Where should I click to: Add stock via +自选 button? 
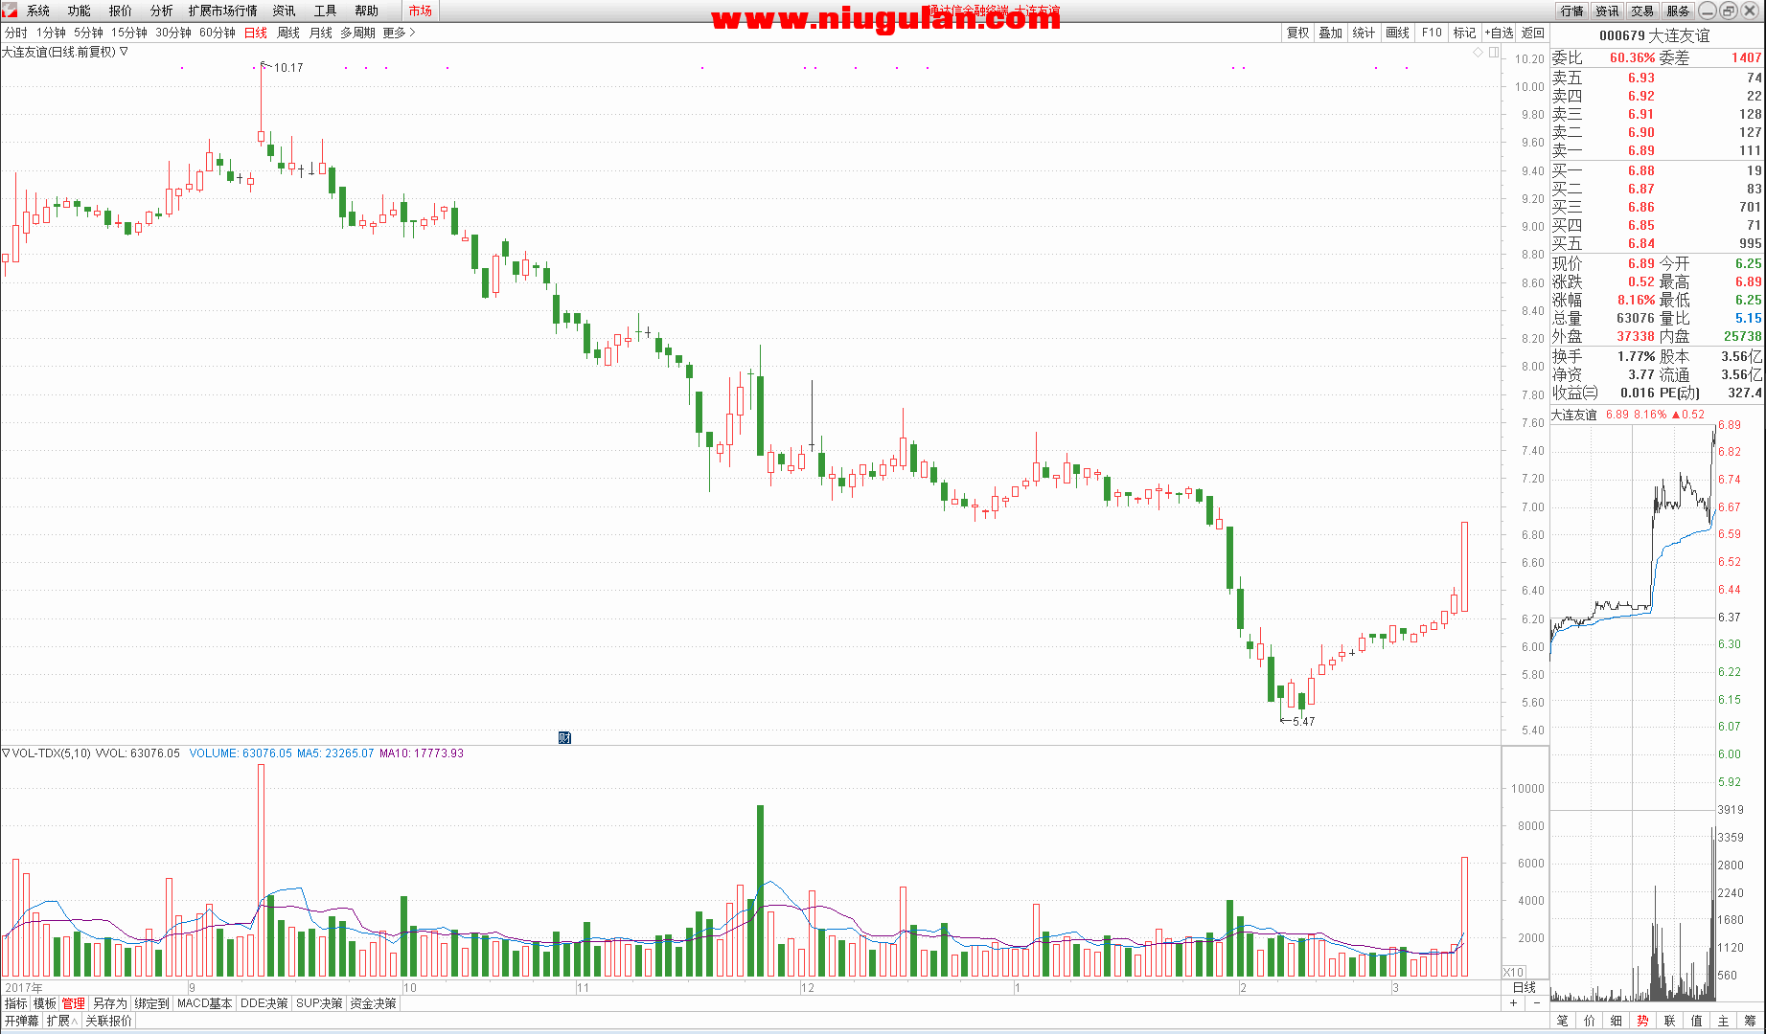(1500, 33)
